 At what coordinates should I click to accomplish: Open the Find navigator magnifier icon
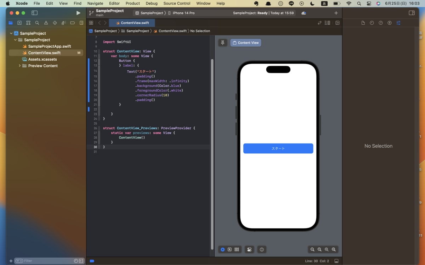click(37, 23)
